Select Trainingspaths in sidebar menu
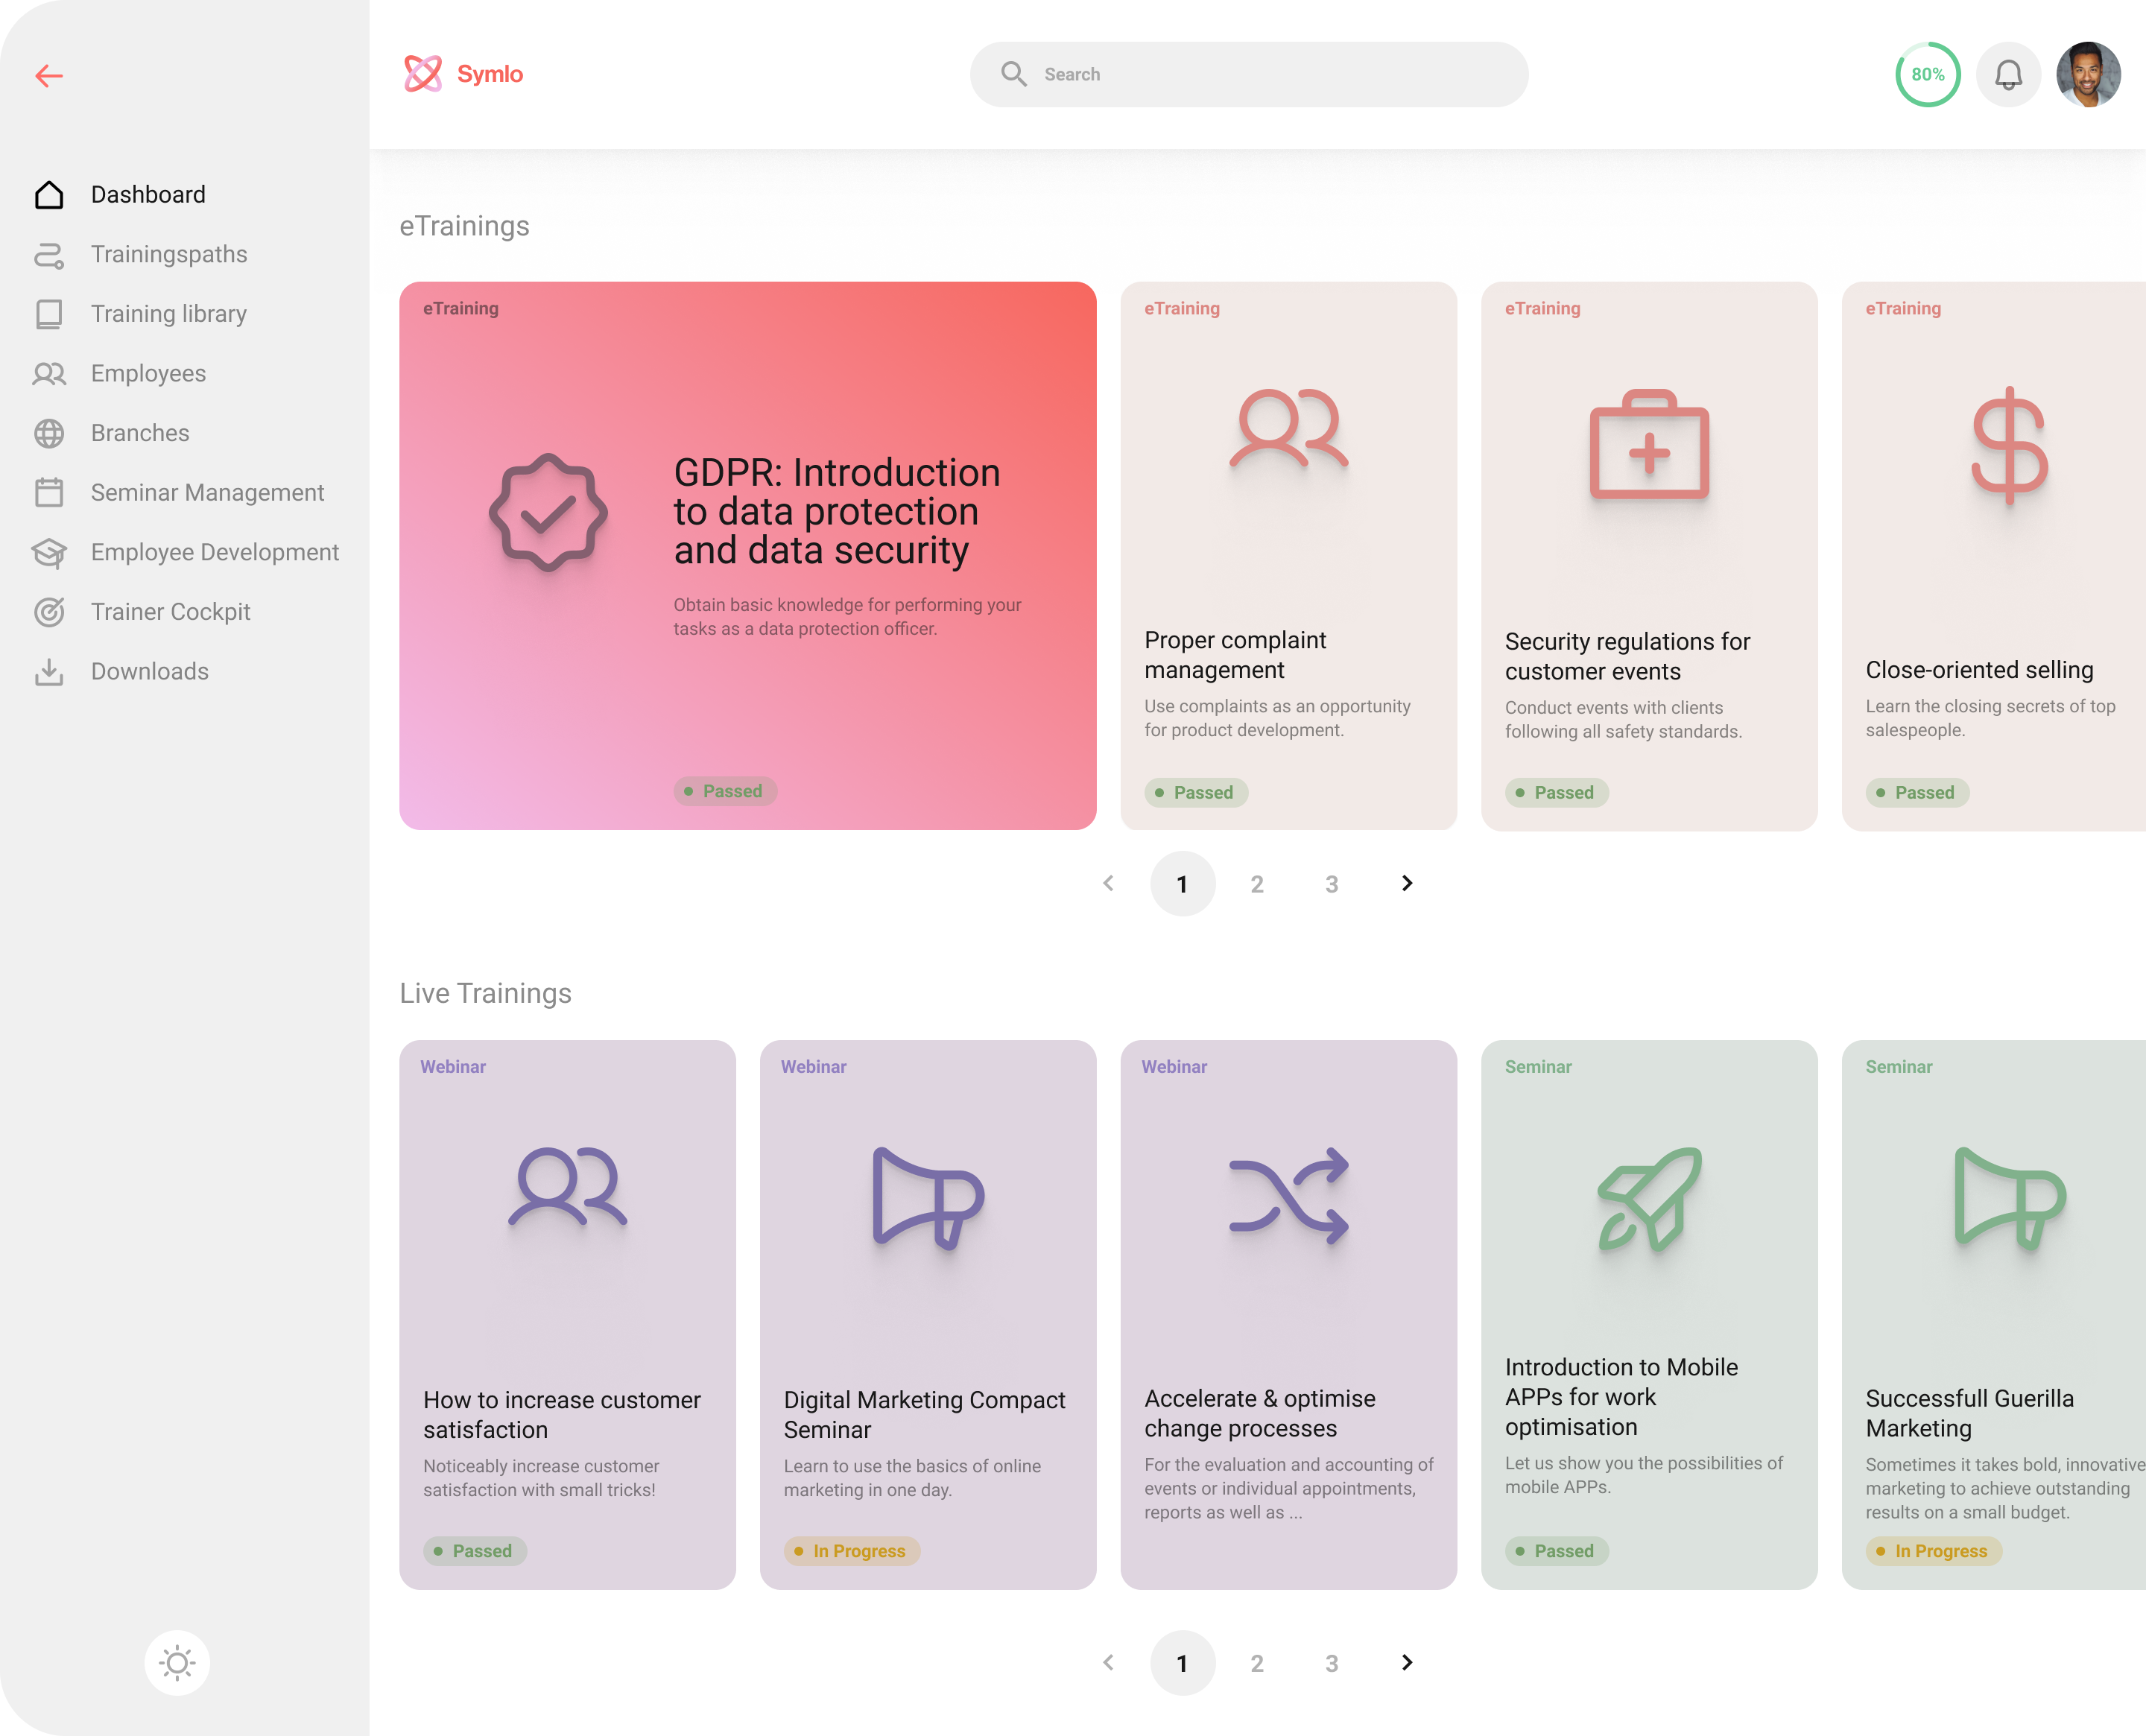The height and width of the screenshot is (1736, 2146). coord(169,254)
